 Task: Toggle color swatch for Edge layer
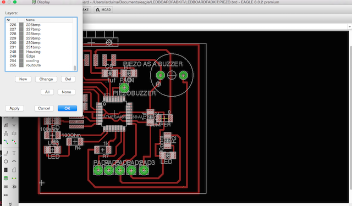21,56
